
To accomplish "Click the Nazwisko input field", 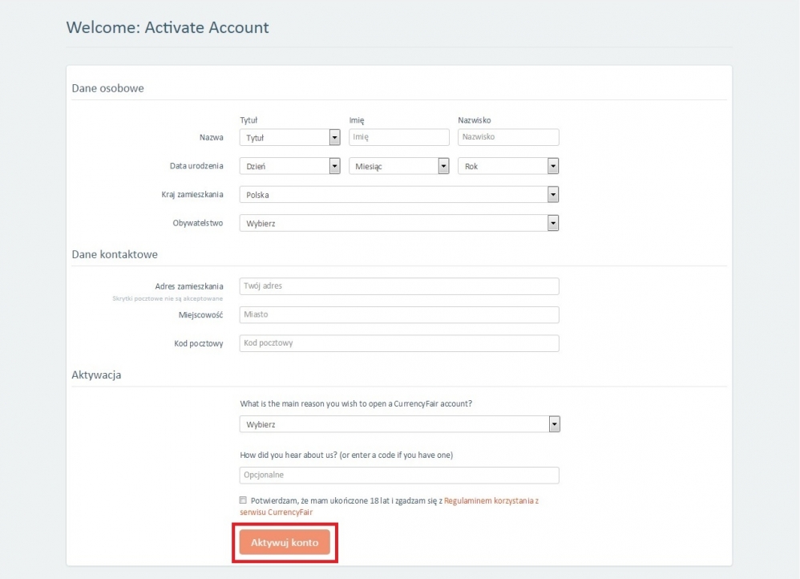I will [508, 137].
